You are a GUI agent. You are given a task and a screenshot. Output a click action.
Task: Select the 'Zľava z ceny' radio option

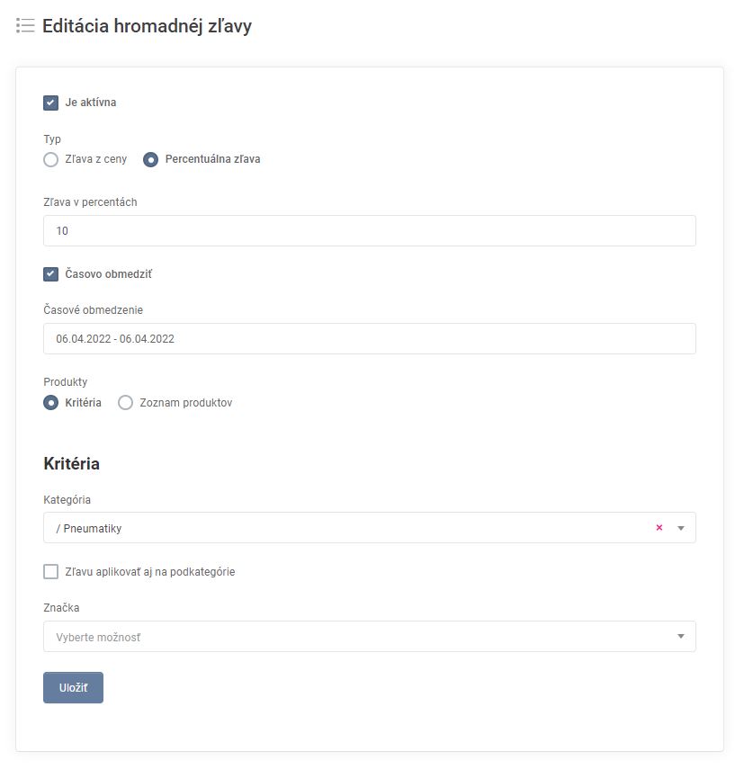[x=51, y=159]
